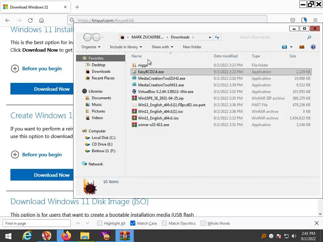This screenshot has width=323, height=242.
Task: Open the Start menu
Action: tap(8, 236)
